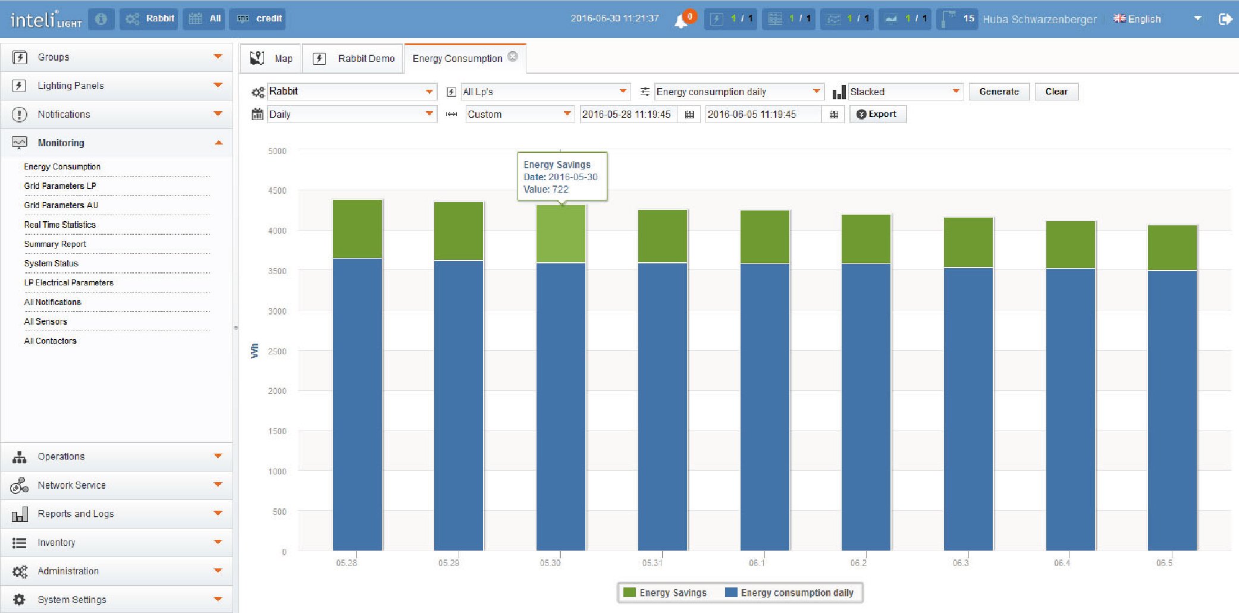This screenshot has height=613, width=1239.
Task: Open the start date calendar picker
Action: pyautogui.click(x=689, y=115)
